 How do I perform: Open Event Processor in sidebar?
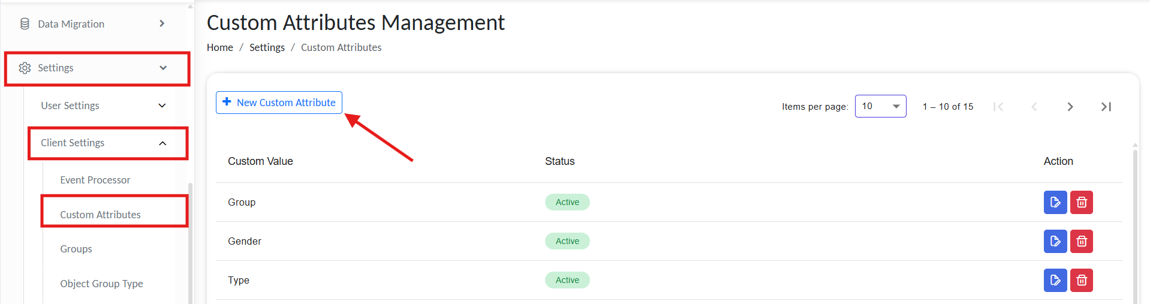[x=95, y=180]
